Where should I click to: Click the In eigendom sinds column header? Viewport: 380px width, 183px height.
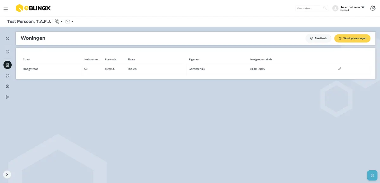click(x=261, y=59)
